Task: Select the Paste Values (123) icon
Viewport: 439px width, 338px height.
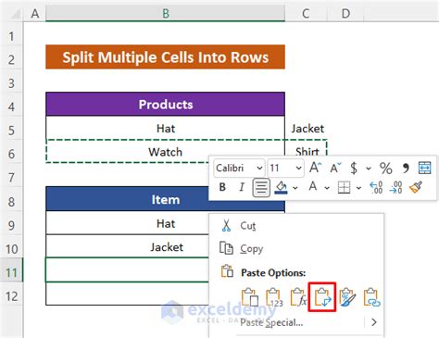Action: pos(274,297)
